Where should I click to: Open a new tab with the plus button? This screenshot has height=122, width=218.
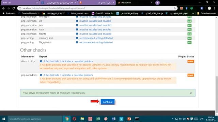pyautogui.click(x=157, y=3)
